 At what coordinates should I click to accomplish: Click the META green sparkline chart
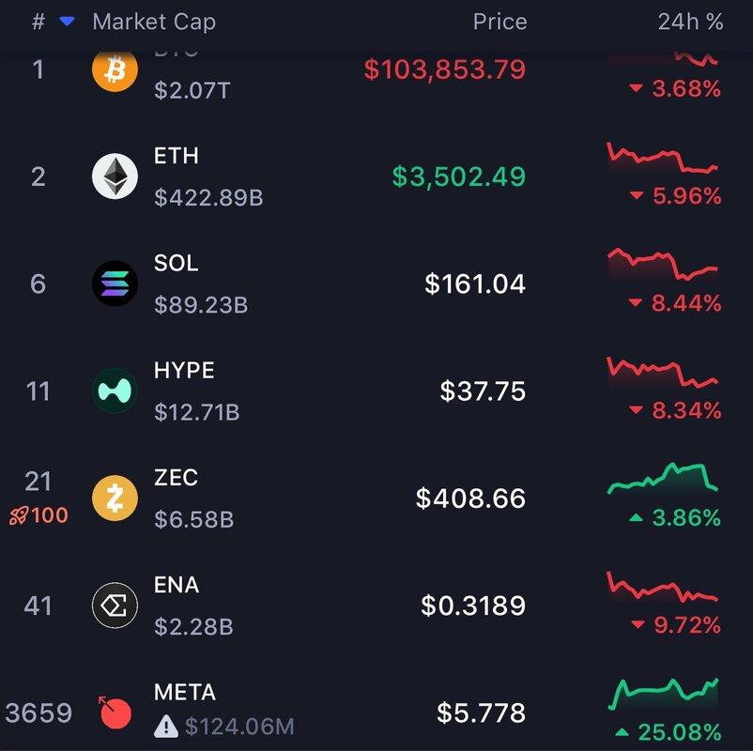[663, 694]
